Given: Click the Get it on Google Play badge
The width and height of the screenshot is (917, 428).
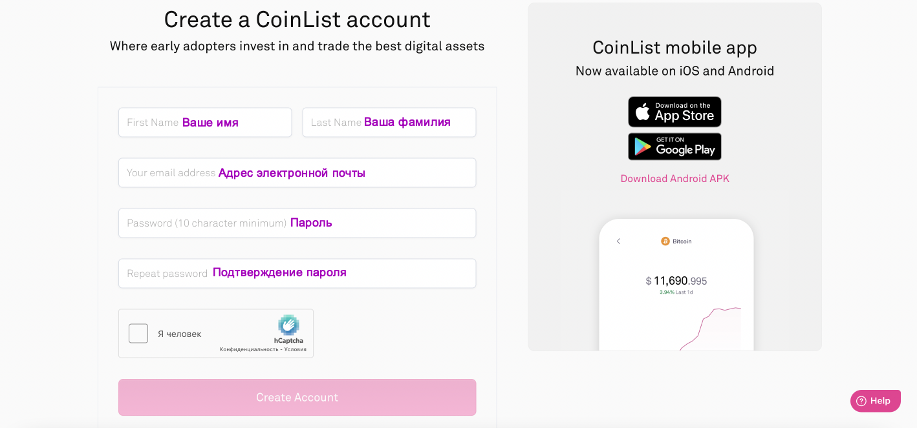Looking at the screenshot, I should click(674, 146).
